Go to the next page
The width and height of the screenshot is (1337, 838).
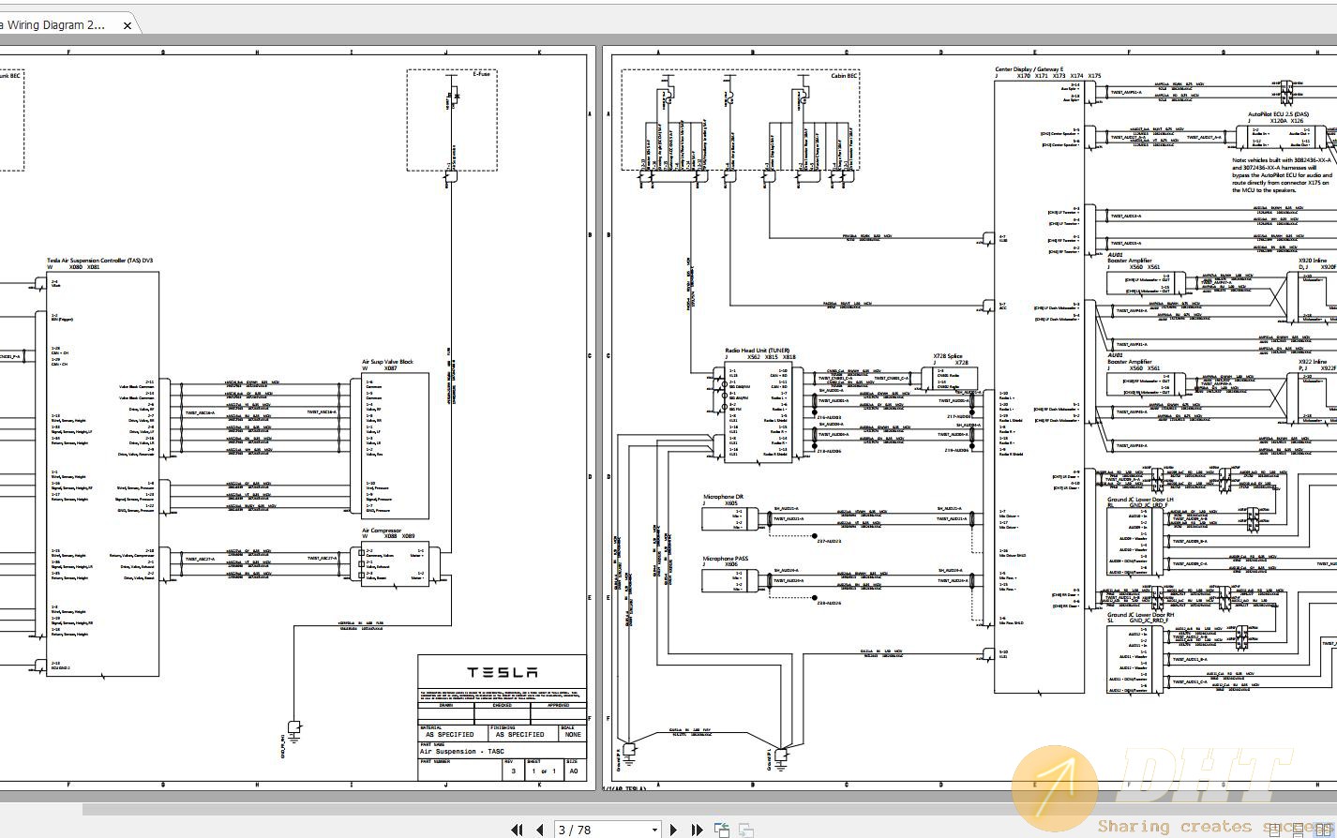pyautogui.click(x=673, y=830)
